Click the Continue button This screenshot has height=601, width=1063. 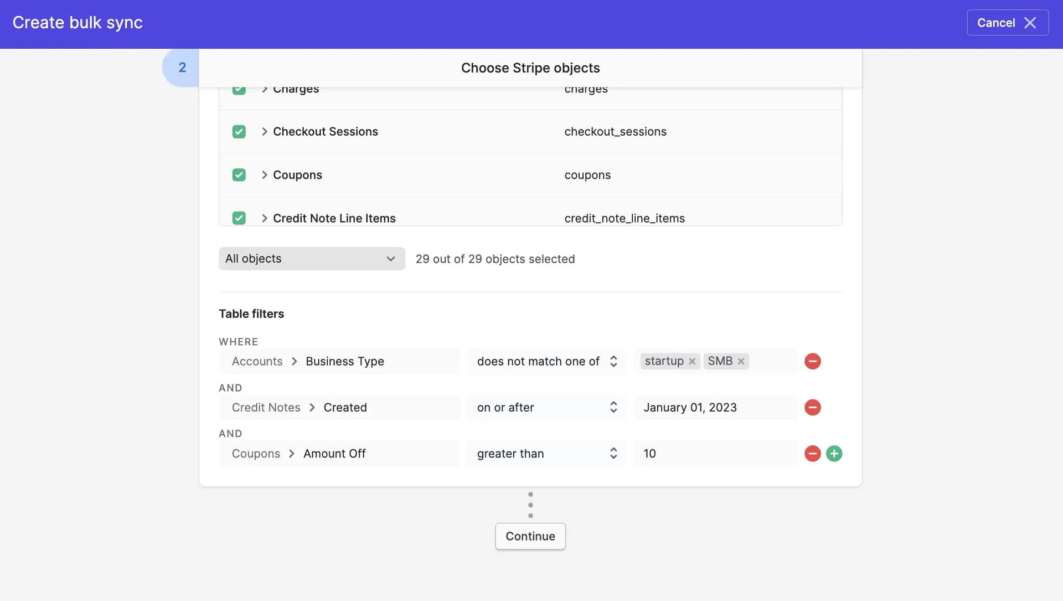[530, 536]
